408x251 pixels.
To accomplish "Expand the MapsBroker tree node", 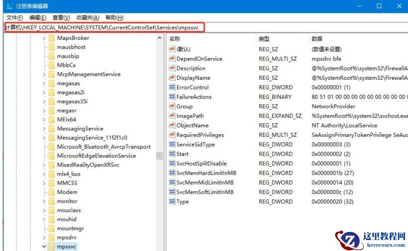I will [x=44, y=38].
